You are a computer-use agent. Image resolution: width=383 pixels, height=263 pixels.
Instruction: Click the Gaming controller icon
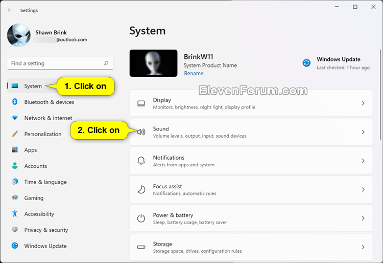pos(15,198)
